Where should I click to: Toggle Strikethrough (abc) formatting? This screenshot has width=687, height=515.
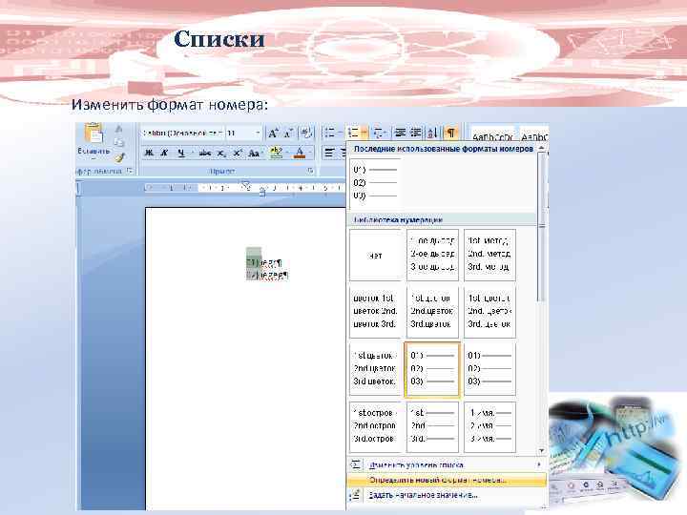(x=204, y=153)
